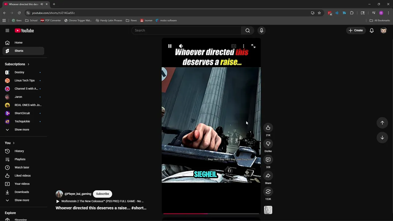Viewport: 393px width, 221px height.
Task: Click the YouTube search field
Action: (x=186, y=30)
